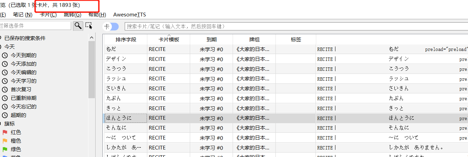Click the 排序字段 column header
468x157 pixels.
pyautogui.click(x=126, y=40)
